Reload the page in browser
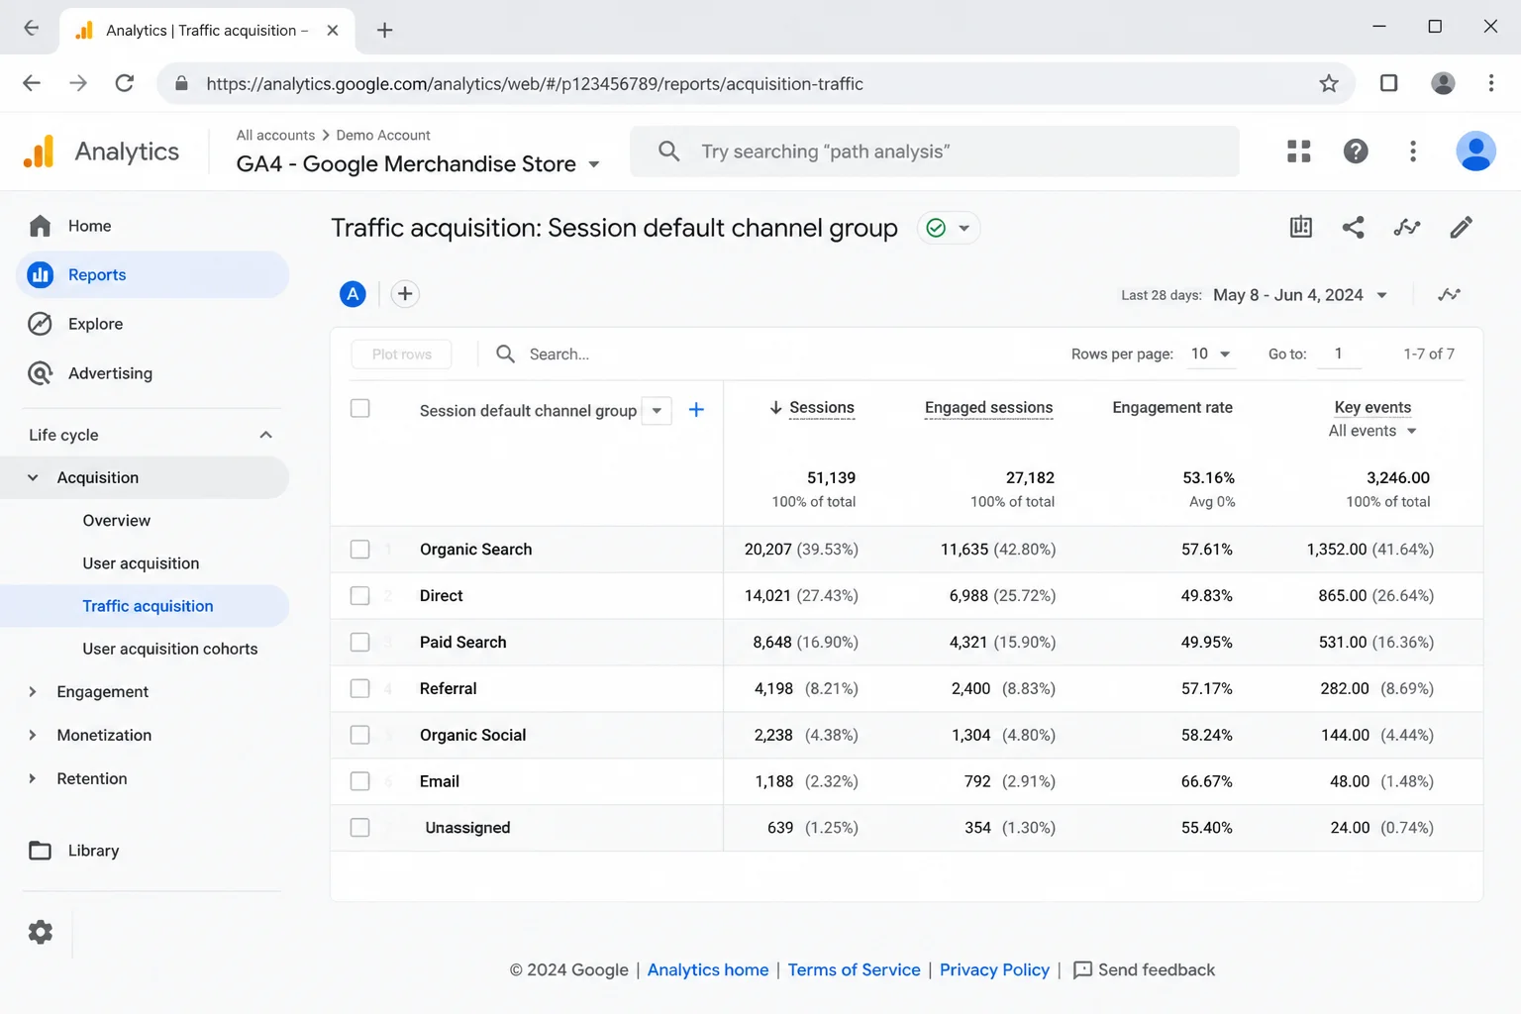The width and height of the screenshot is (1521, 1014). coord(125,83)
